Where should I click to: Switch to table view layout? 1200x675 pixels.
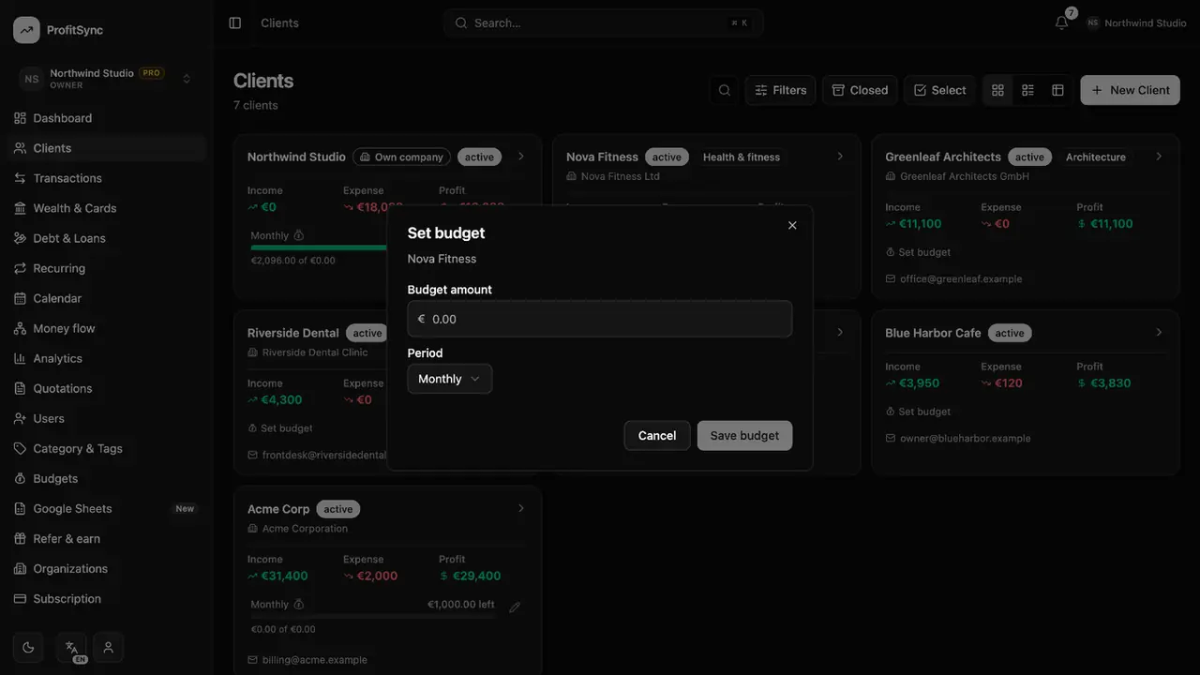(1057, 90)
